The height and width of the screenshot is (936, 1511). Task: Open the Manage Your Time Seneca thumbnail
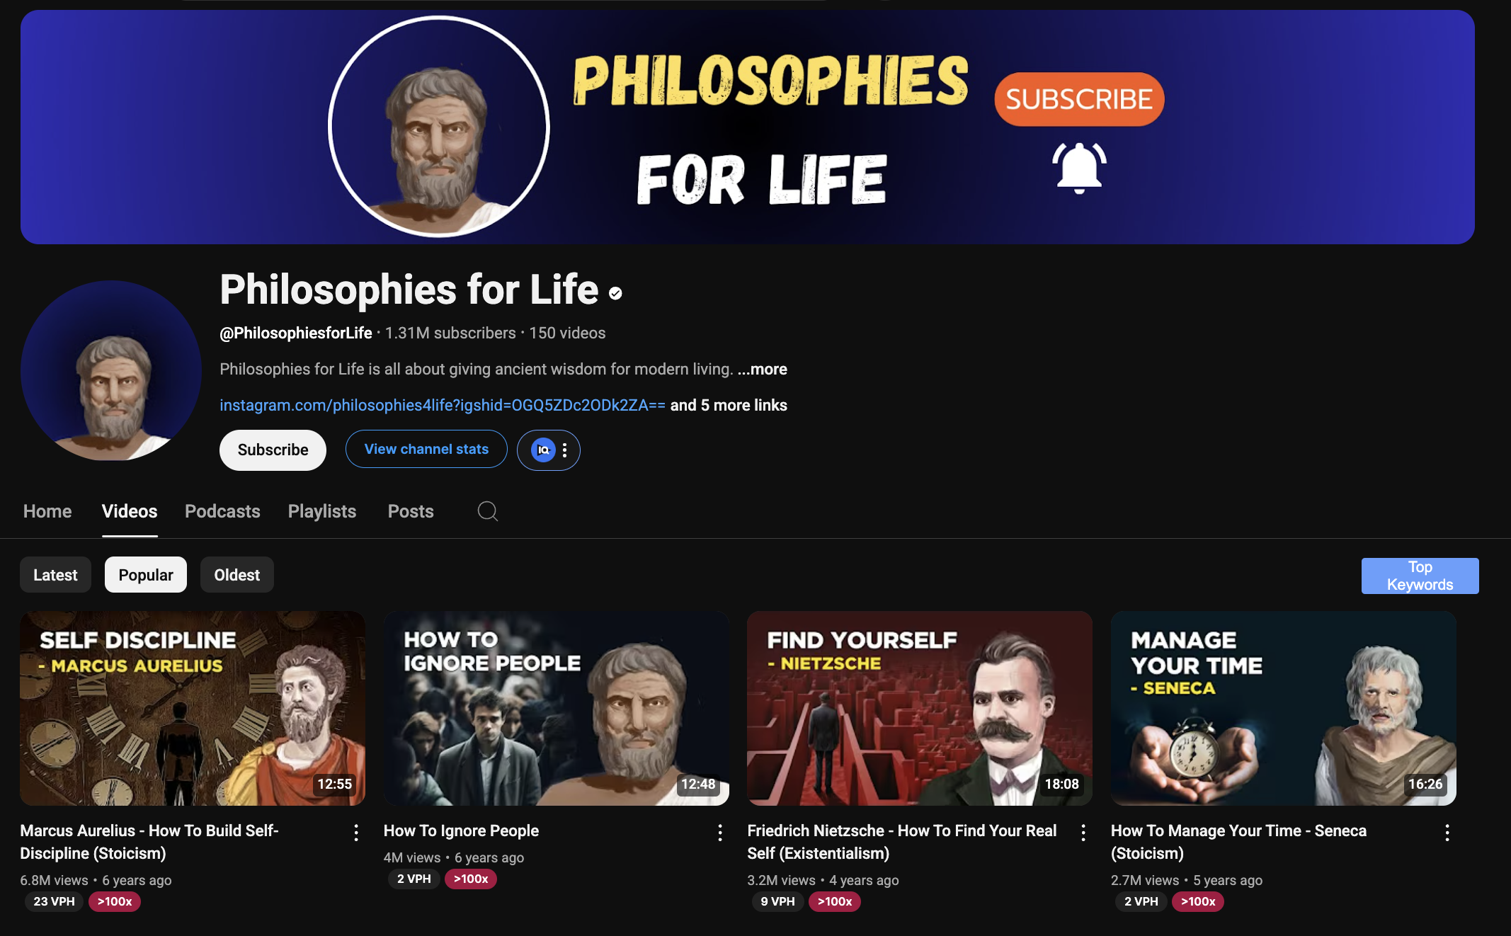point(1283,708)
